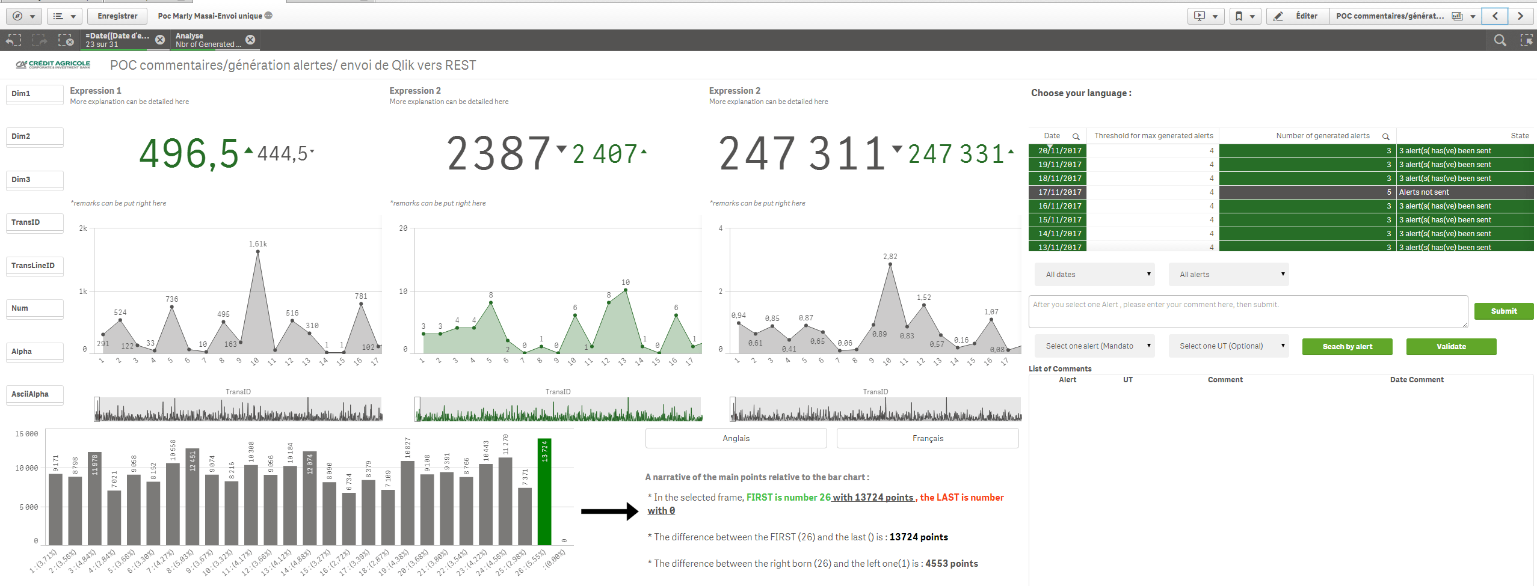Open the smart search magnifier
This screenshot has height=586, width=1537.
(x=1500, y=40)
